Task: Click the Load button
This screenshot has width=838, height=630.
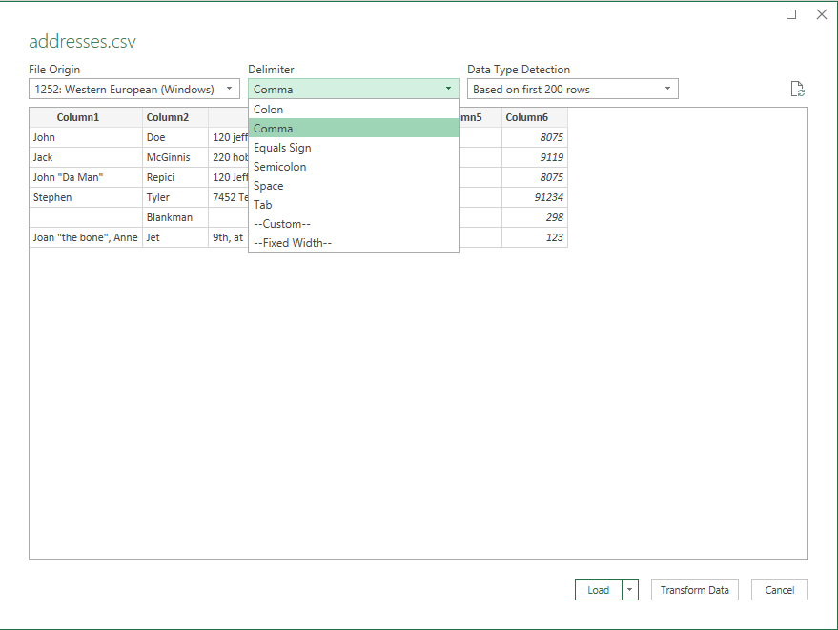Action: click(599, 590)
